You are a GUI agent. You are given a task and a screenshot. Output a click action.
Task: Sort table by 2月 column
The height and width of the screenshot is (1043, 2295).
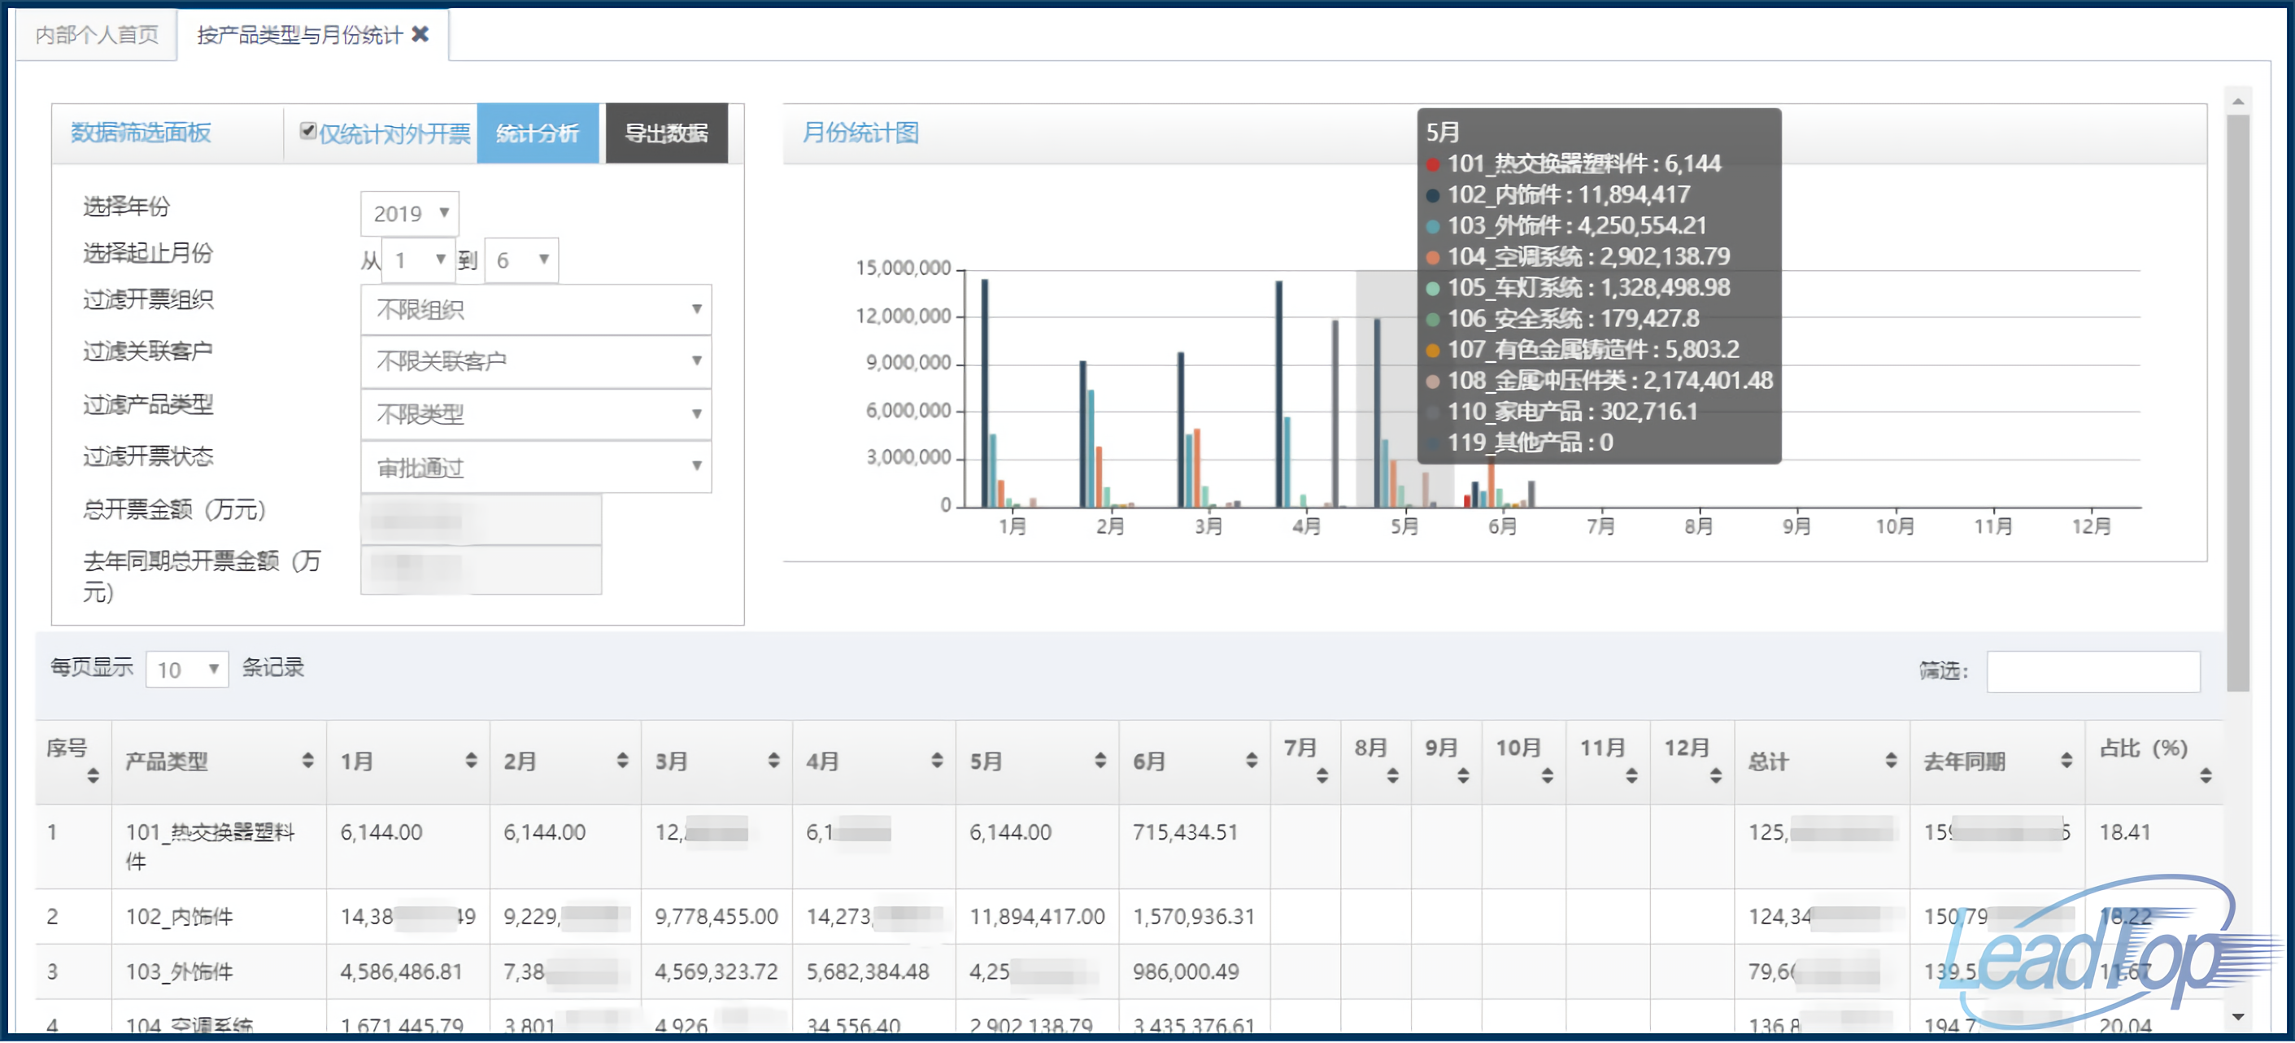coord(623,761)
